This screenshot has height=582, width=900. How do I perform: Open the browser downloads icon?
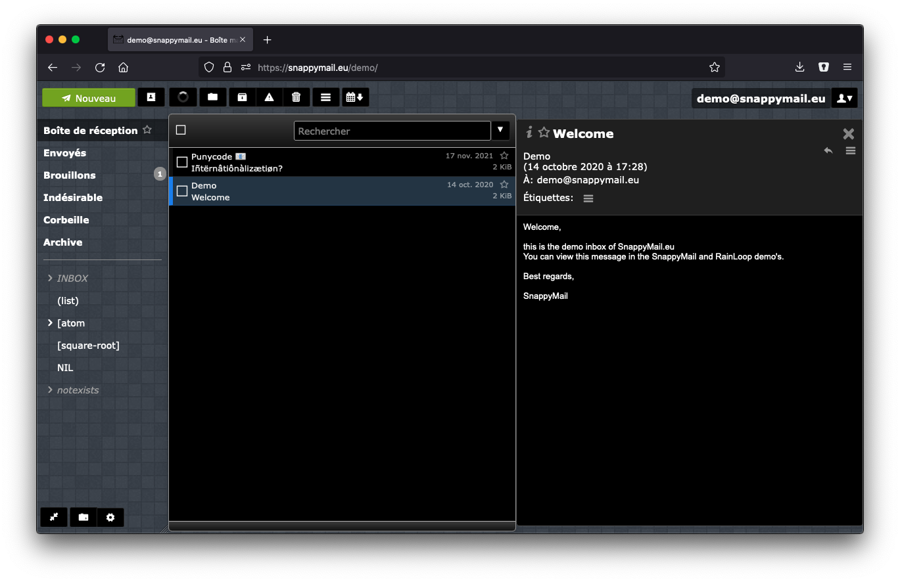(799, 67)
